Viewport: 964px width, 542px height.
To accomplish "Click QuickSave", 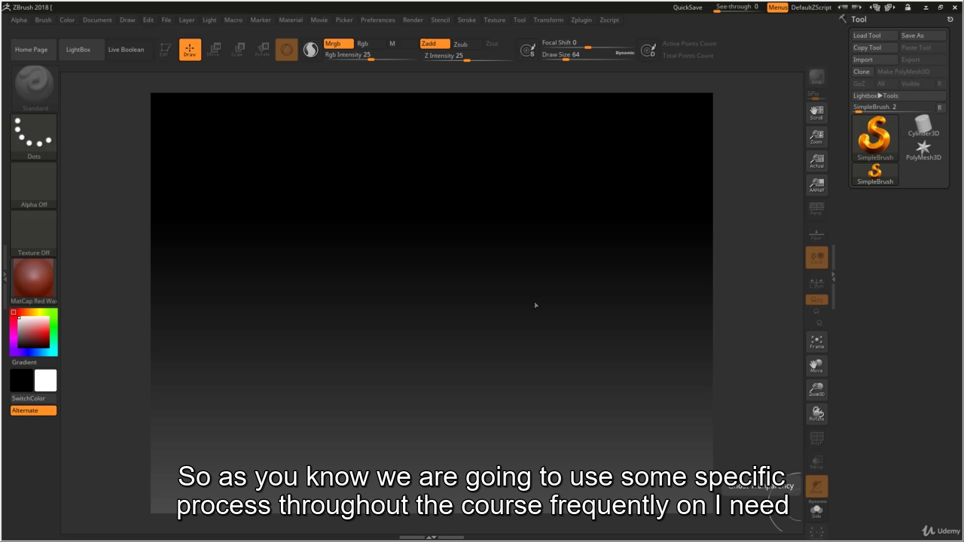I will pos(688,8).
